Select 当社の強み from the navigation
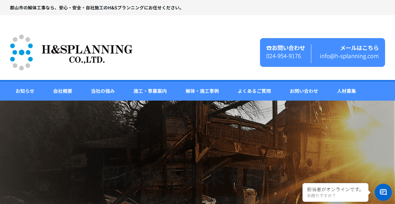The image size is (395, 204). pos(102,91)
